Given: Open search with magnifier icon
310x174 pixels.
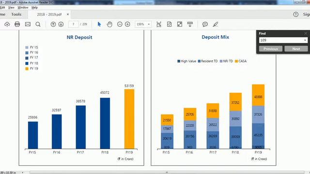Looking at the screenshot, I should [38, 24].
